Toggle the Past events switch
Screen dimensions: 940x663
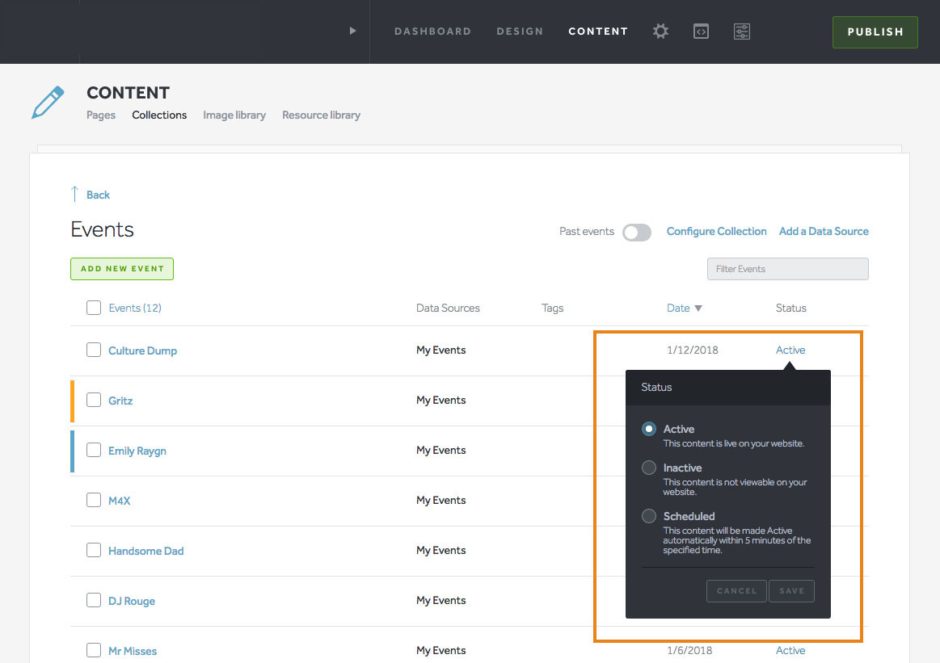coord(637,233)
